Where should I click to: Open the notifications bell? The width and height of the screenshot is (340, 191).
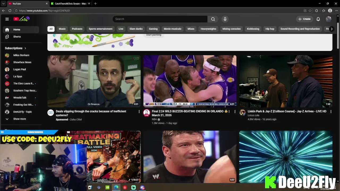point(318,19)
